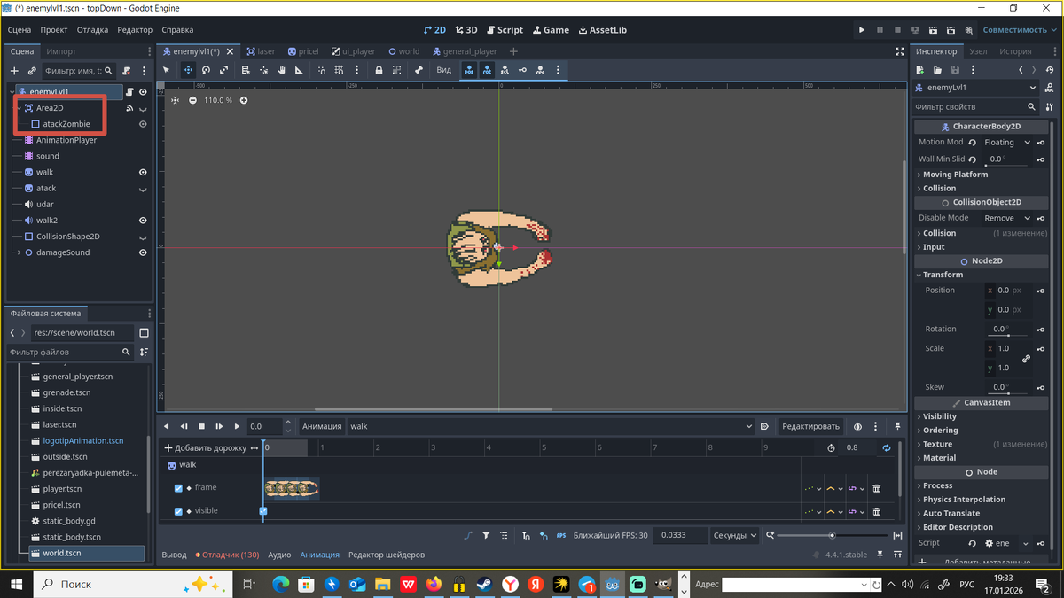Open the Секунды time units dropdown

click(x=735, y=535)
